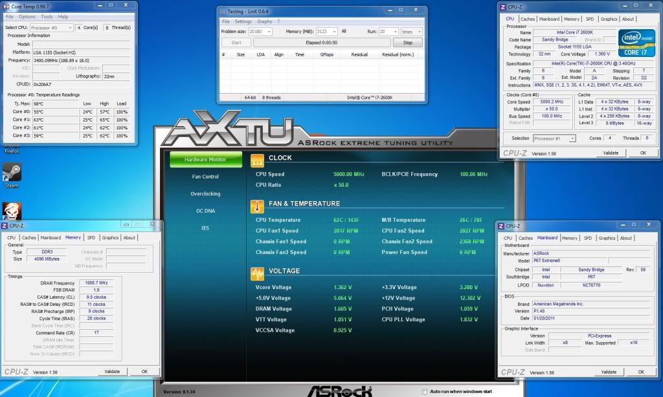This screenshot has width=663, height=397.
Task: Open the Graphs menu in LinX
Action: pos(265,21)
